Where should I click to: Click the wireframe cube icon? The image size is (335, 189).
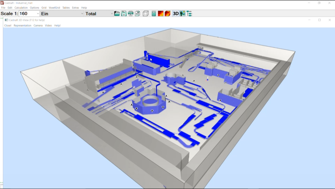coord(146,13)
